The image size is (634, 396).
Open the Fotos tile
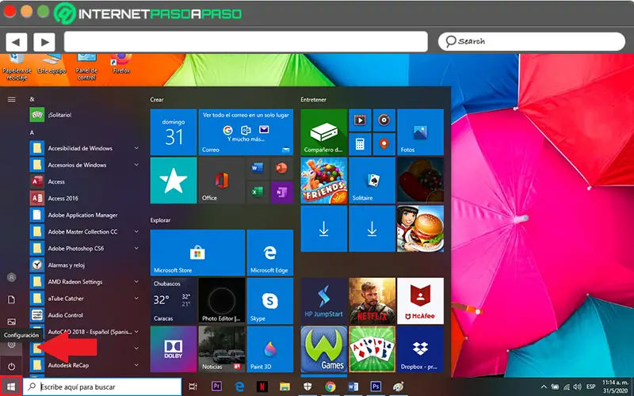(420, 132)
